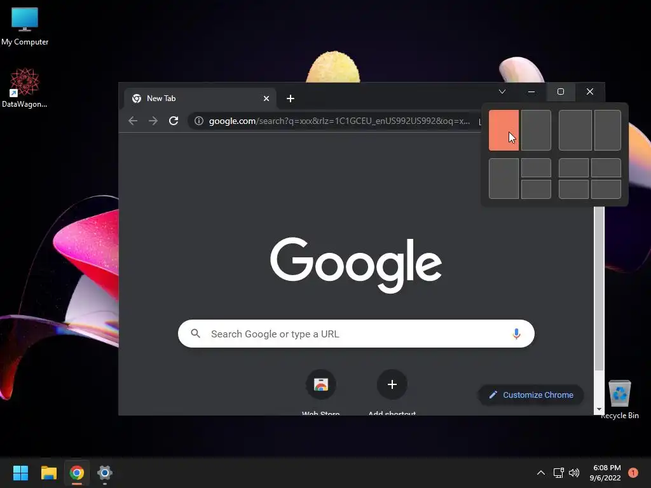Open a new Chrome tab

291,98
